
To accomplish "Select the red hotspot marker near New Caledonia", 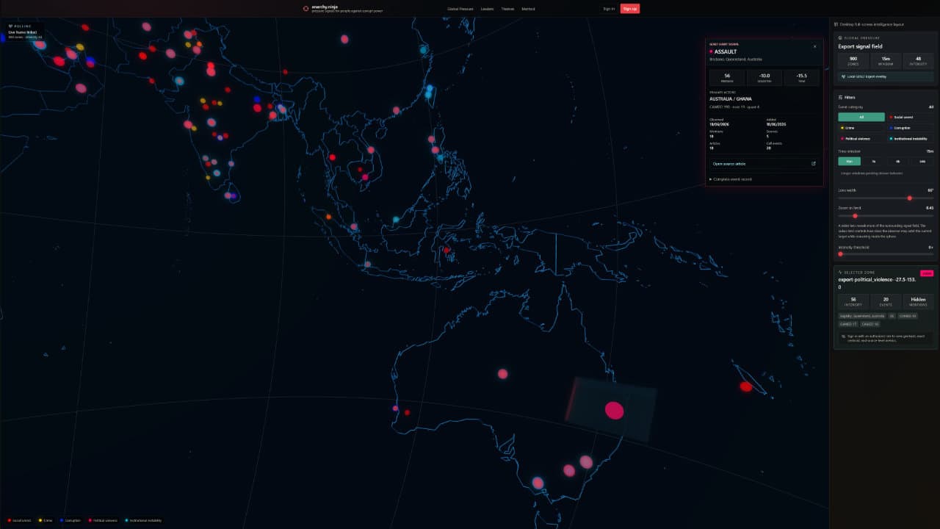I will (746, 386).
